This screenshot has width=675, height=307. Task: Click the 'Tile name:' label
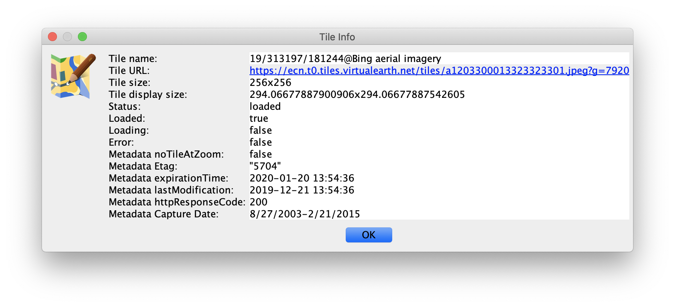[133, 59]
